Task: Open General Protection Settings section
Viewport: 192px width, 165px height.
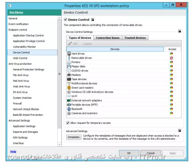Action: [28, 69]
